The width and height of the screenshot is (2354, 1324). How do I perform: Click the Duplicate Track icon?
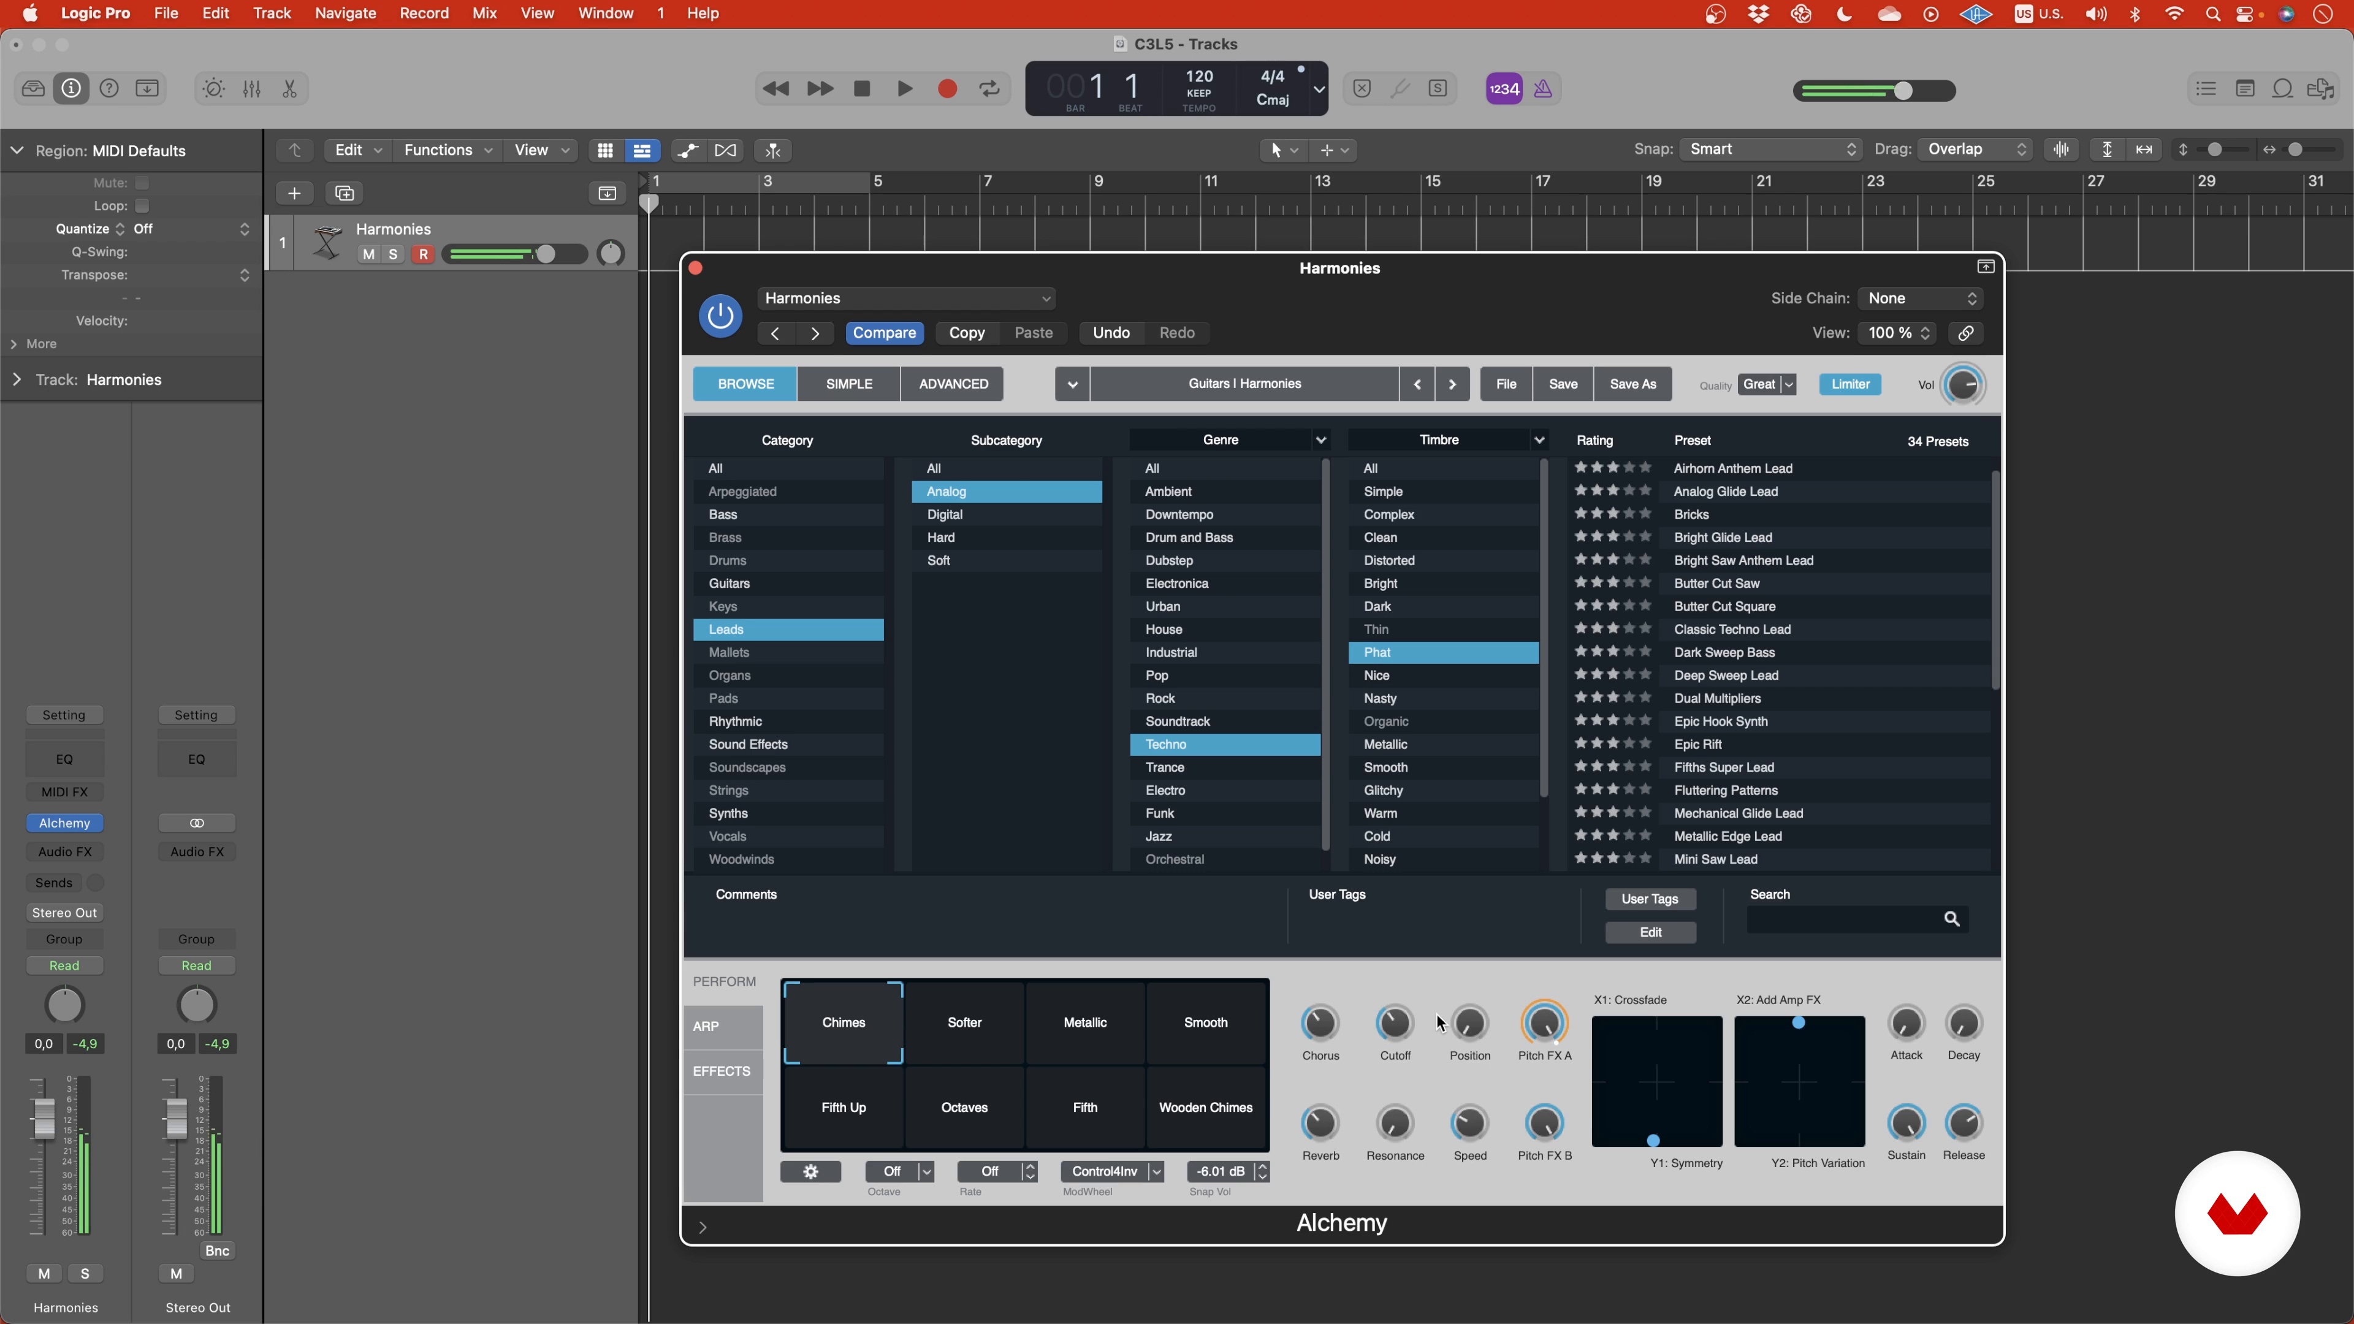coord(345,193)
